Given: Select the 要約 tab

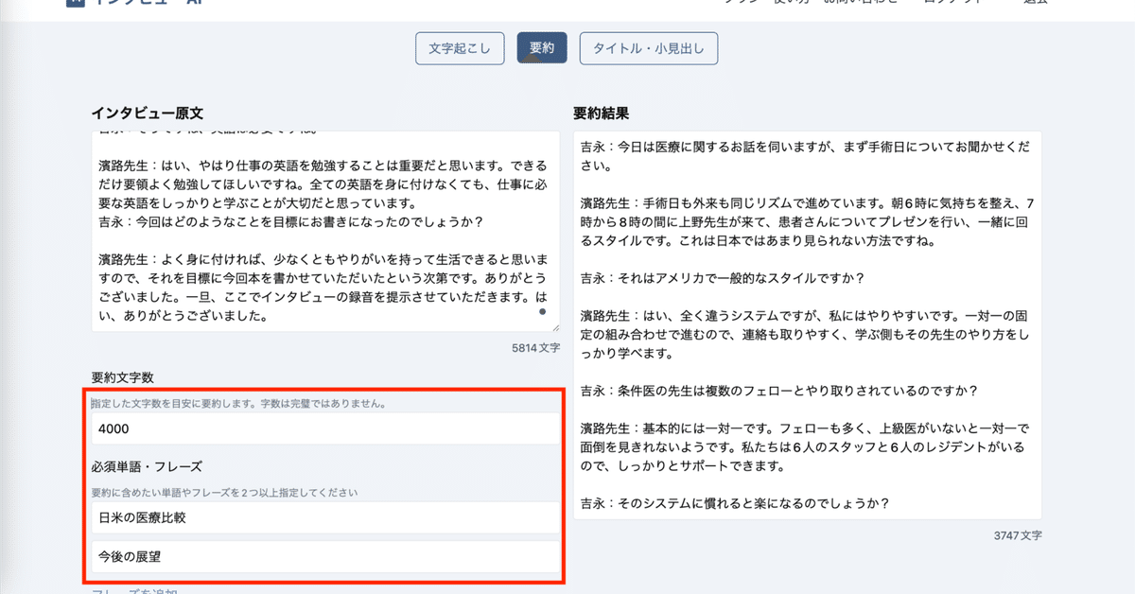Looking at the screenshot, I should pos(542,48).
